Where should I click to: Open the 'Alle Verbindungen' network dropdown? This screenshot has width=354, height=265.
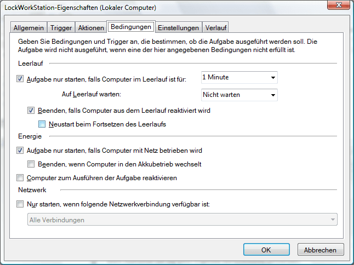click(182, 220)
